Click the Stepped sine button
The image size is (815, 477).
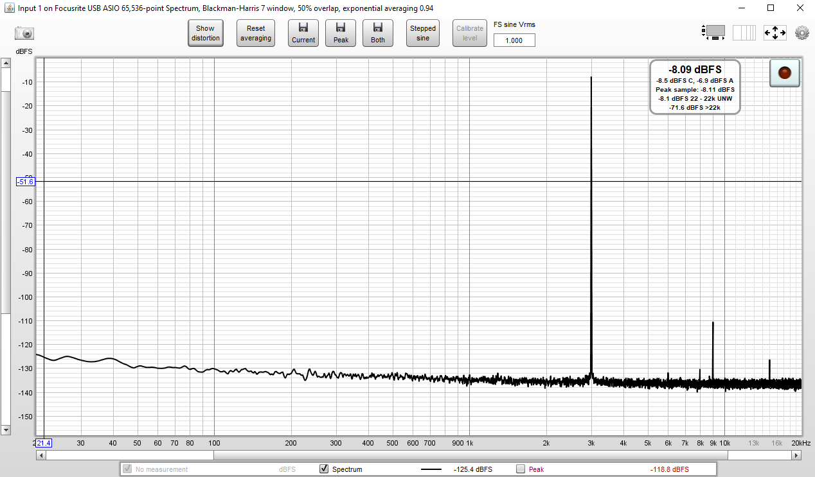[x=423, y=33]
